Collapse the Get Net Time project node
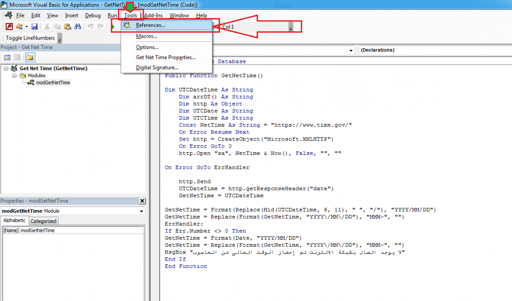 [x=6, y=68]
